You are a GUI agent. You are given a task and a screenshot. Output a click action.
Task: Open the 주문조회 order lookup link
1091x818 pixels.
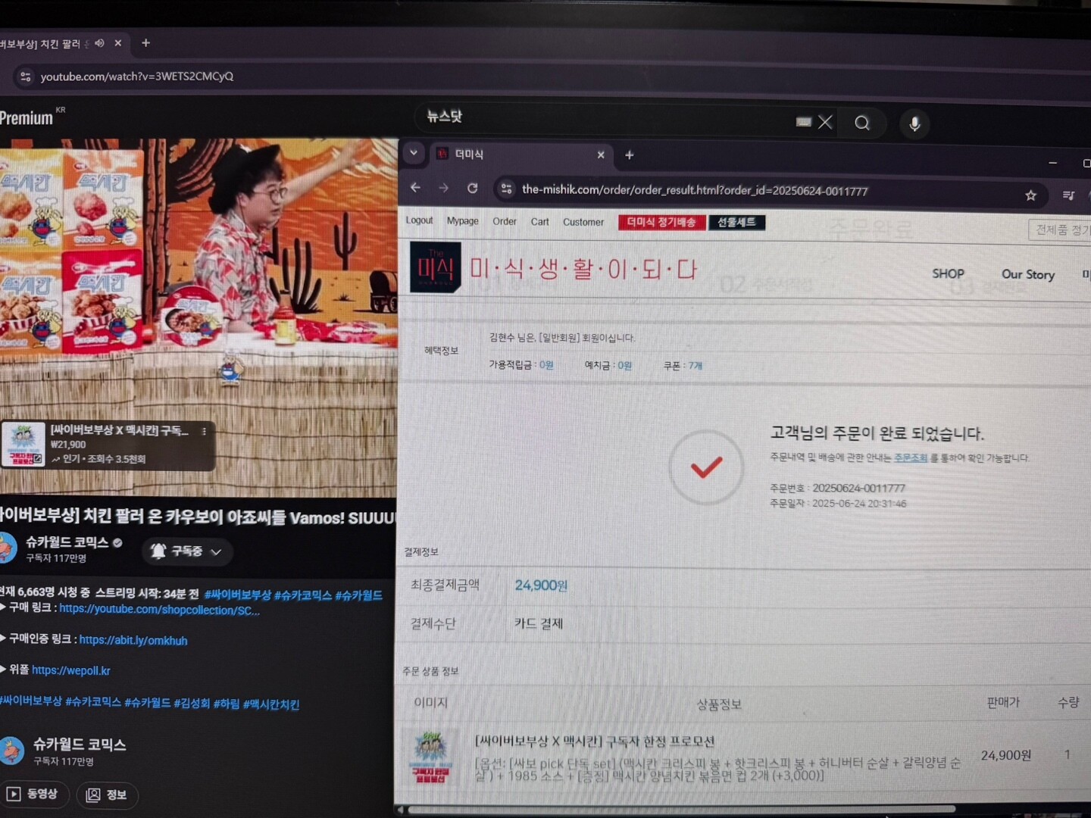click(911, 457)
